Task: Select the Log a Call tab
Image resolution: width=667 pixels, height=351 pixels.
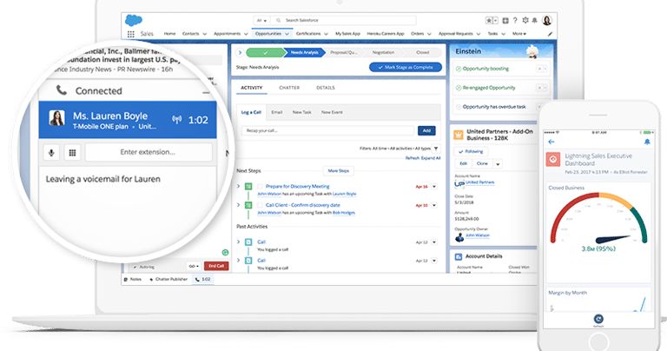Action: 251,112
